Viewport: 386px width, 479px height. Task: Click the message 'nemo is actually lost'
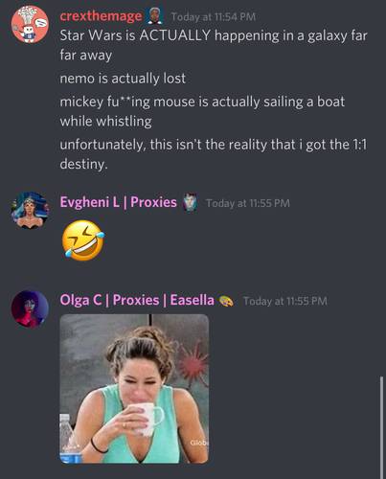click(123, 79)
